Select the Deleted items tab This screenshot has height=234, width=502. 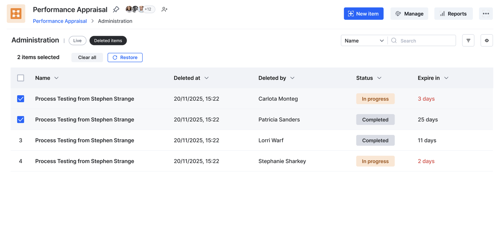tap(108, 41)
